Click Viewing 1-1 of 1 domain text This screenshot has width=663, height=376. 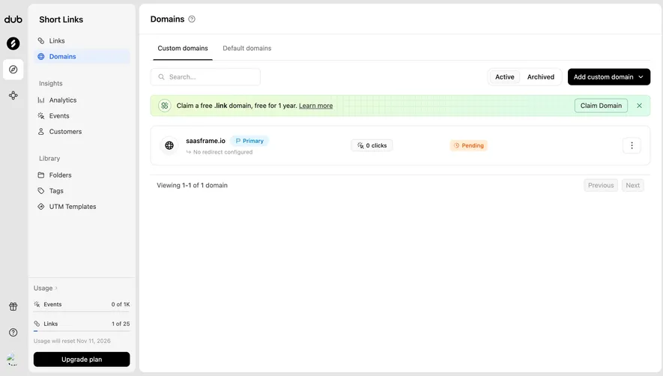coord(192,185)
